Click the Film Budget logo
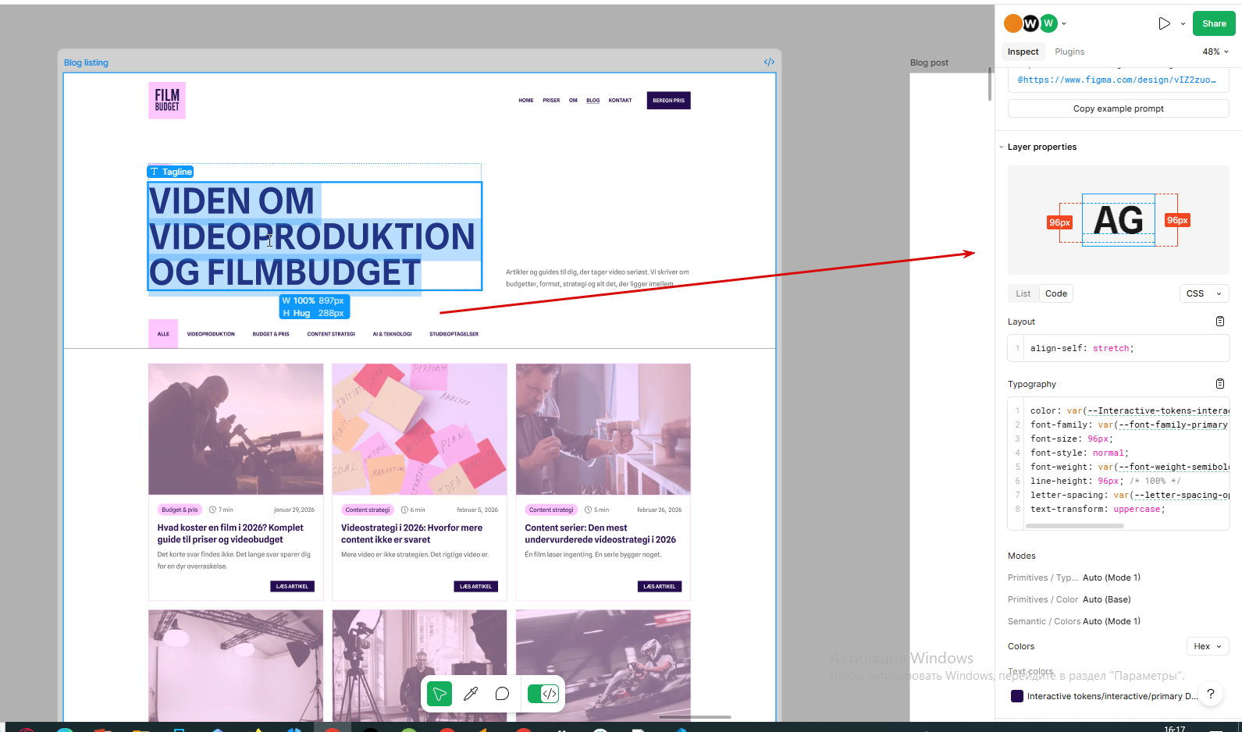1242x732 pixels. [x=167, y=101]
